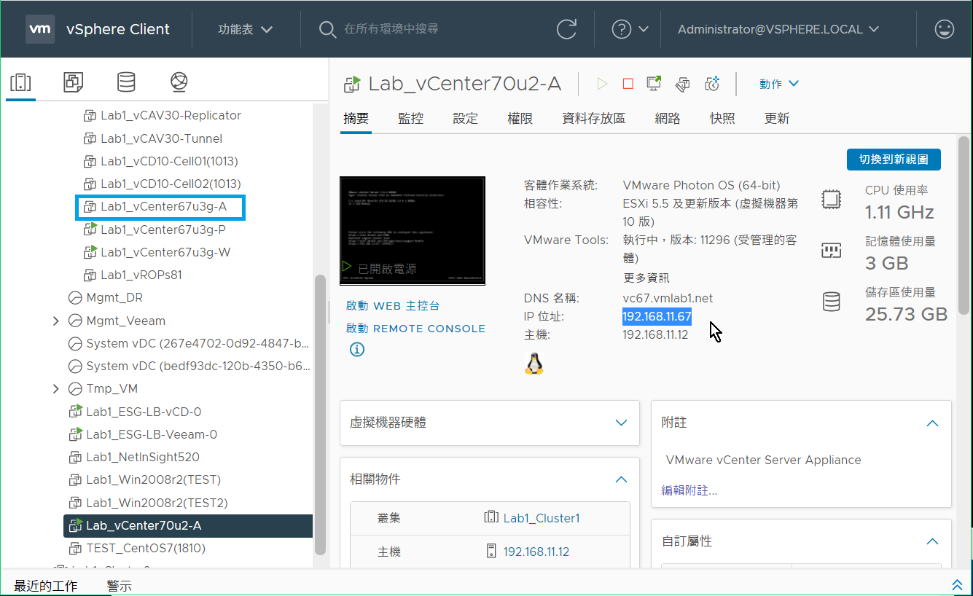Select Lab1_NetInSight520 in tree
973x596 pixels.
(x=143, y=457)
